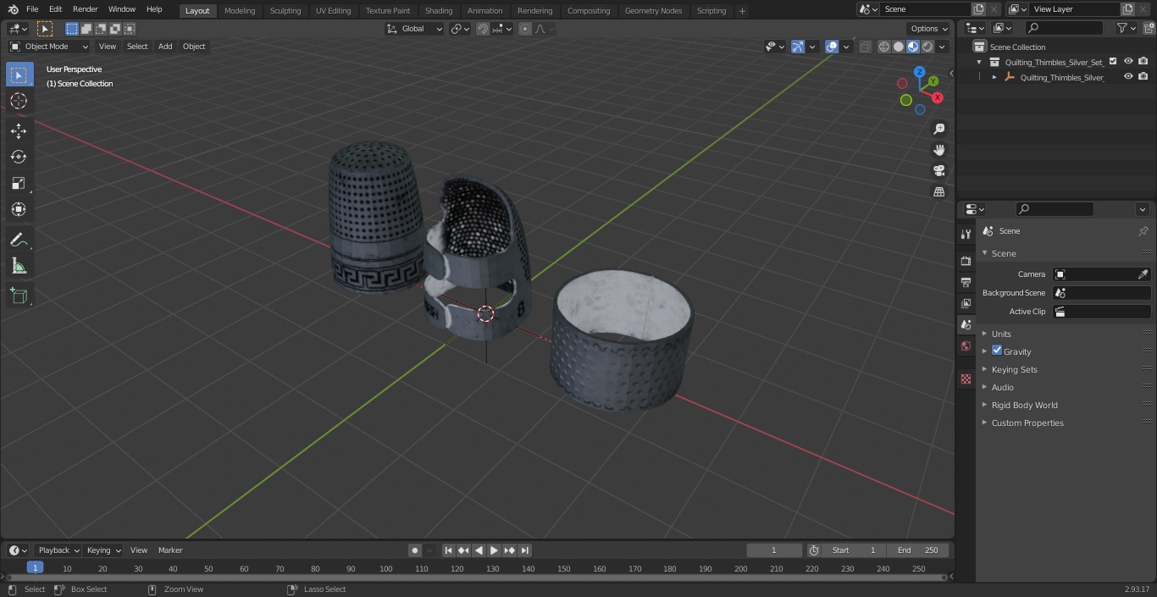Image resolution: width=1157 pixels, height=597 pixels.
Task: Expand the Rigid Body World panel
Action: pyautogui.click(x=1024, y=405)
